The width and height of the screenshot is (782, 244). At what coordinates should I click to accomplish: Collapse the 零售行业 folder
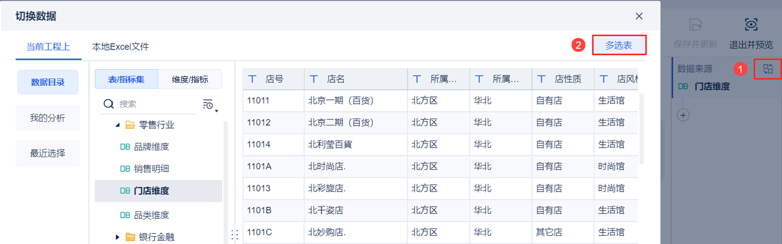tap(118, 125)
